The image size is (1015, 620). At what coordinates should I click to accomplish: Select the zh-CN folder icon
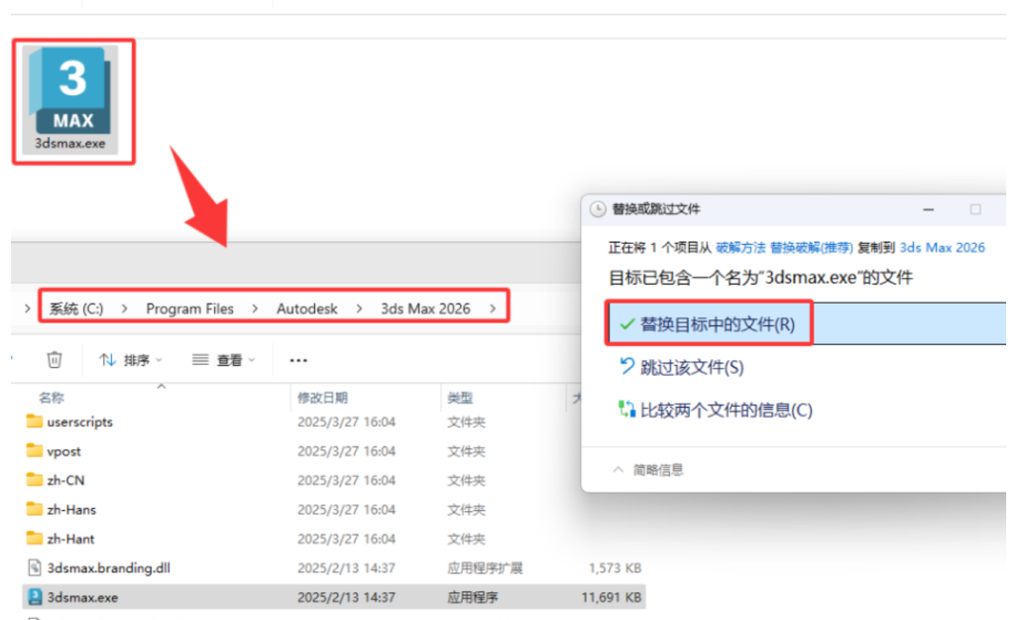(35, 480)
